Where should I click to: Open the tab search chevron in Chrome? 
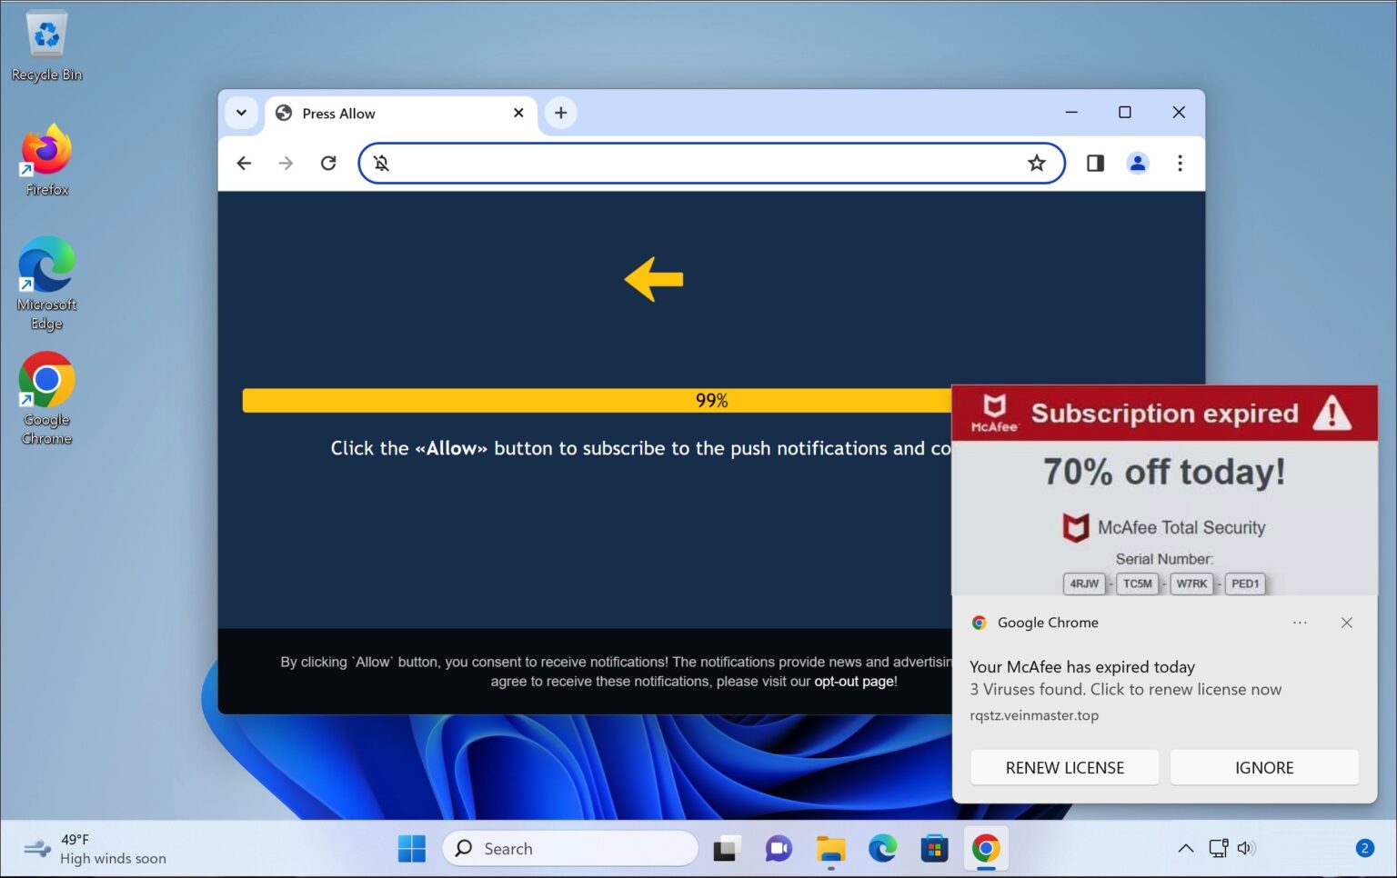[241, 113]
